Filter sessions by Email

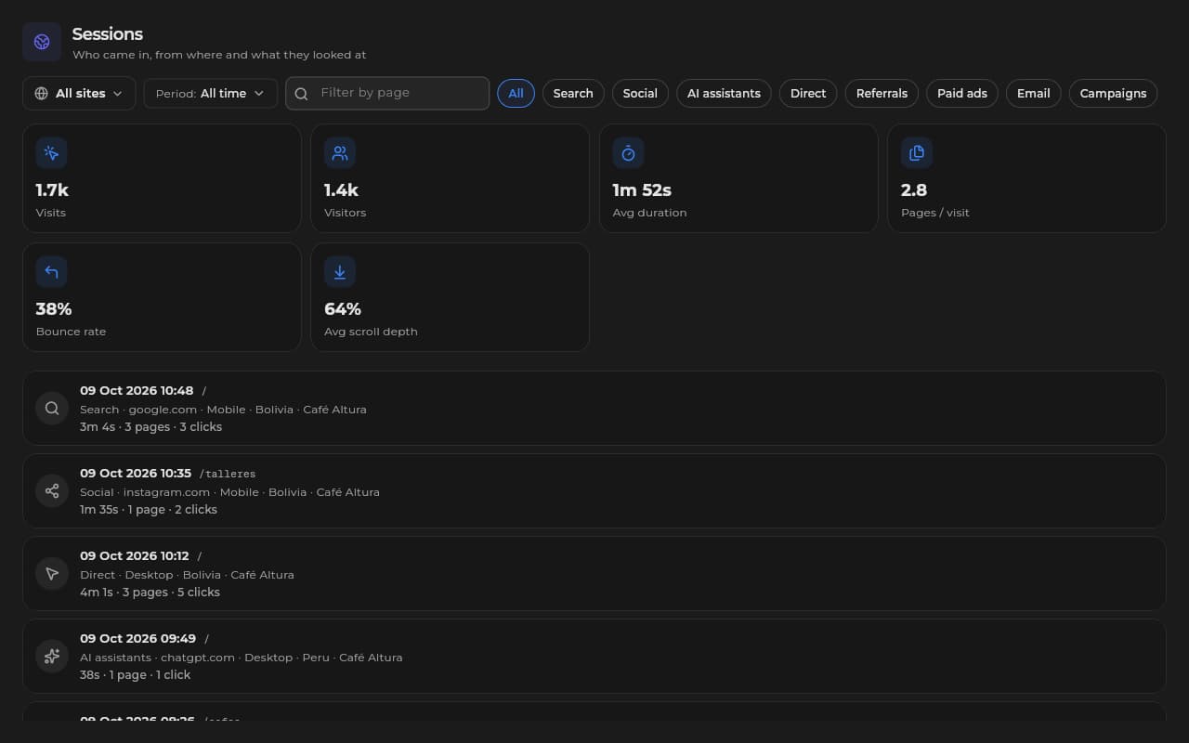tap(1034, 93)
